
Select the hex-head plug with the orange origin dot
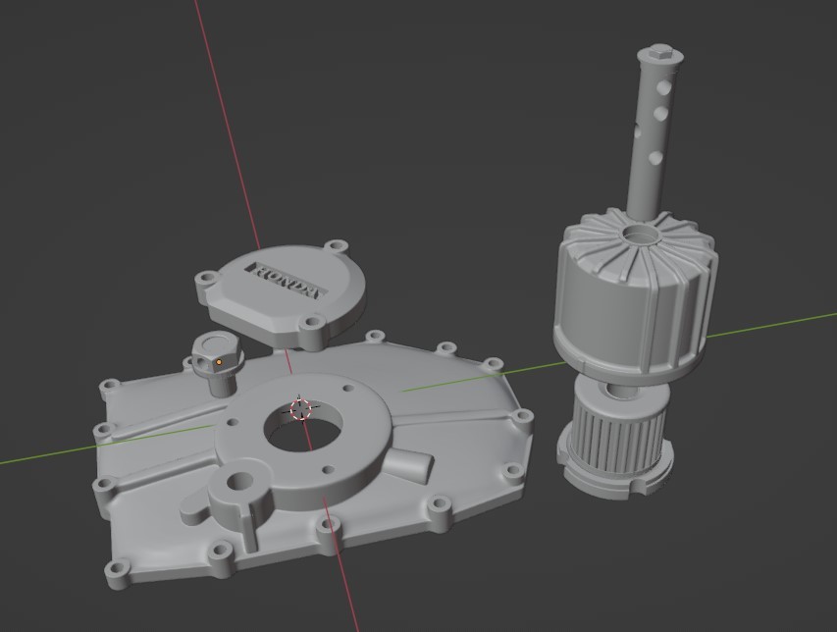point(217,363)
